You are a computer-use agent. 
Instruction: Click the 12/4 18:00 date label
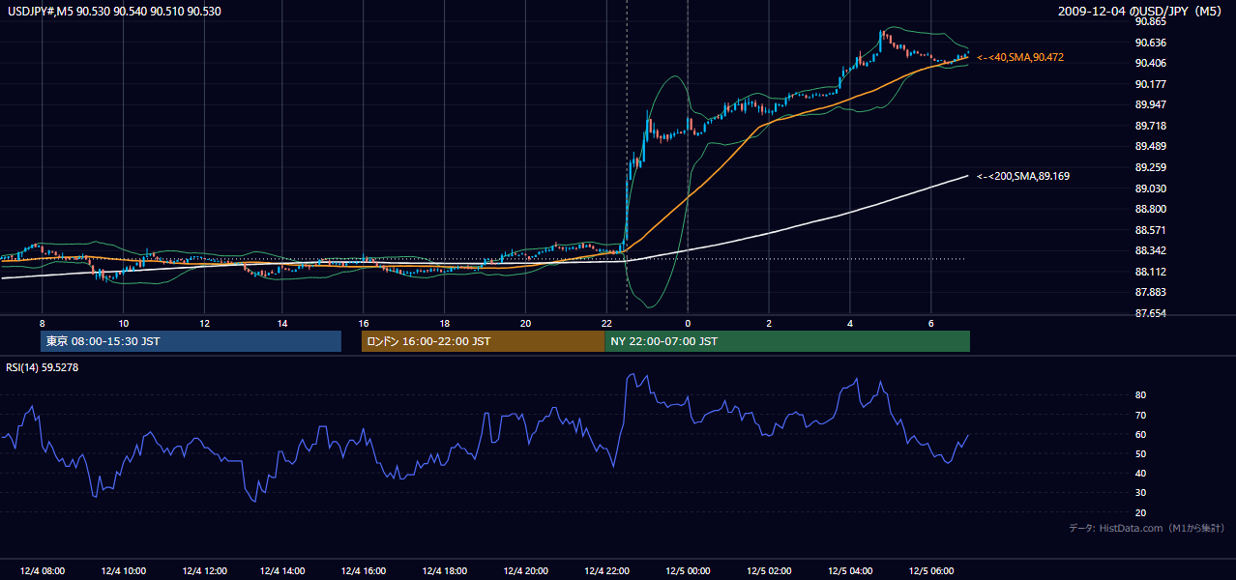coord(444,571)
